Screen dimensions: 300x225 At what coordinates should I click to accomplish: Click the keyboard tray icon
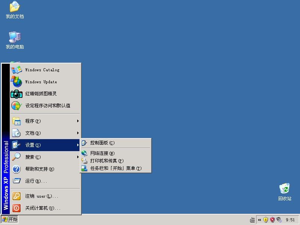[252, 220]
